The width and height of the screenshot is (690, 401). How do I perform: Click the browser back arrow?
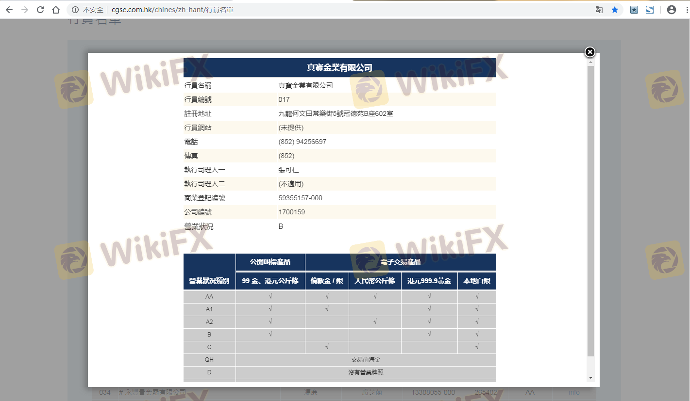9,10
